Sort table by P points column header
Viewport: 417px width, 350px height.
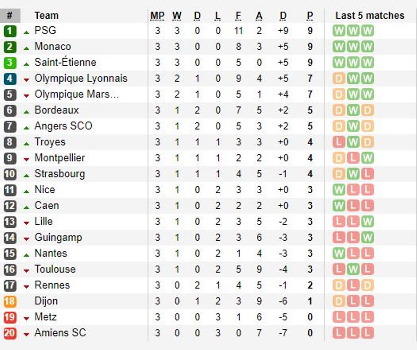point(310,15)
